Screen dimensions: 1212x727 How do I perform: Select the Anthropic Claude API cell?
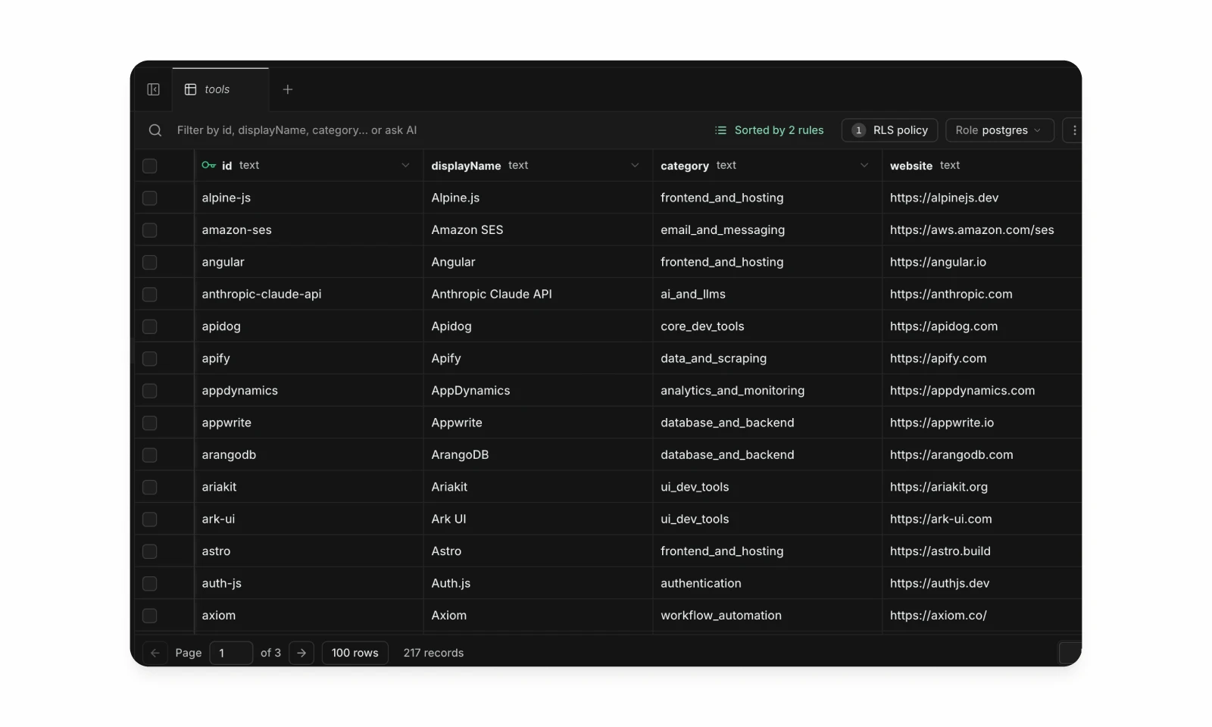(538, 294)
